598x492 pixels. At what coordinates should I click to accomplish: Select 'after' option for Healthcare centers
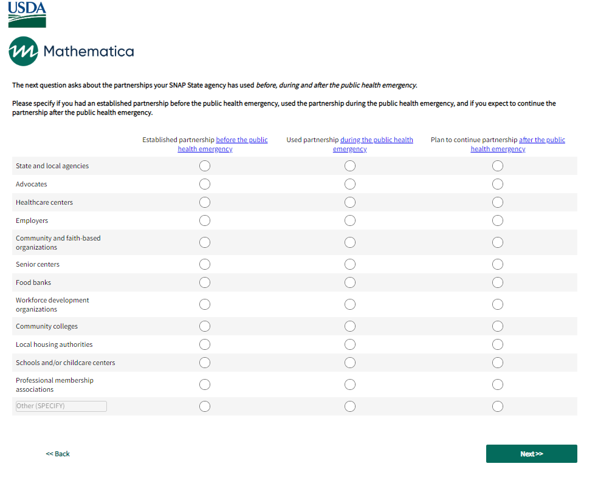[498, 202]
